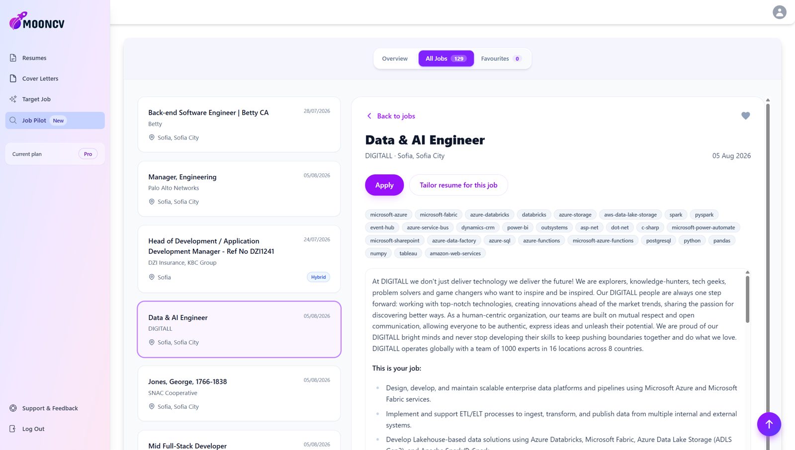Click the python skill tag

coord(692,240)
